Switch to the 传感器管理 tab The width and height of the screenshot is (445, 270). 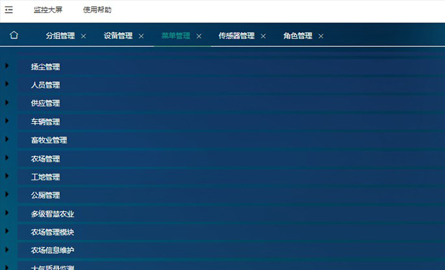point(237,36)
